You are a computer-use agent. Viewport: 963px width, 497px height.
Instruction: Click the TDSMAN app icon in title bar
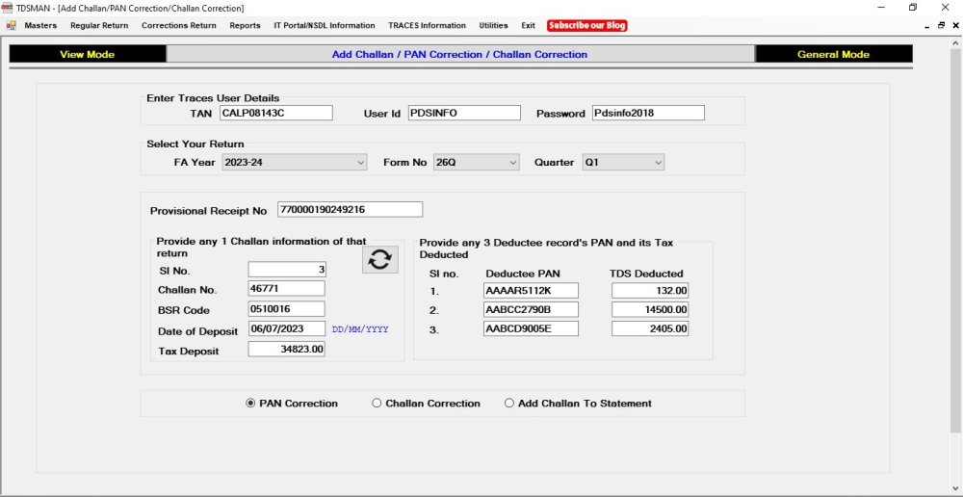coord(8,8)
